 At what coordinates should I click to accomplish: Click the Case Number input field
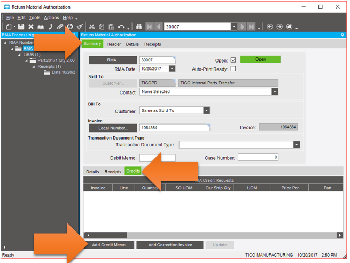point(258,157)
